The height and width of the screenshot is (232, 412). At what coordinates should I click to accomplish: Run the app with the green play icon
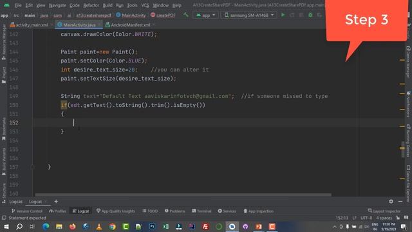[x=283, y=15]
